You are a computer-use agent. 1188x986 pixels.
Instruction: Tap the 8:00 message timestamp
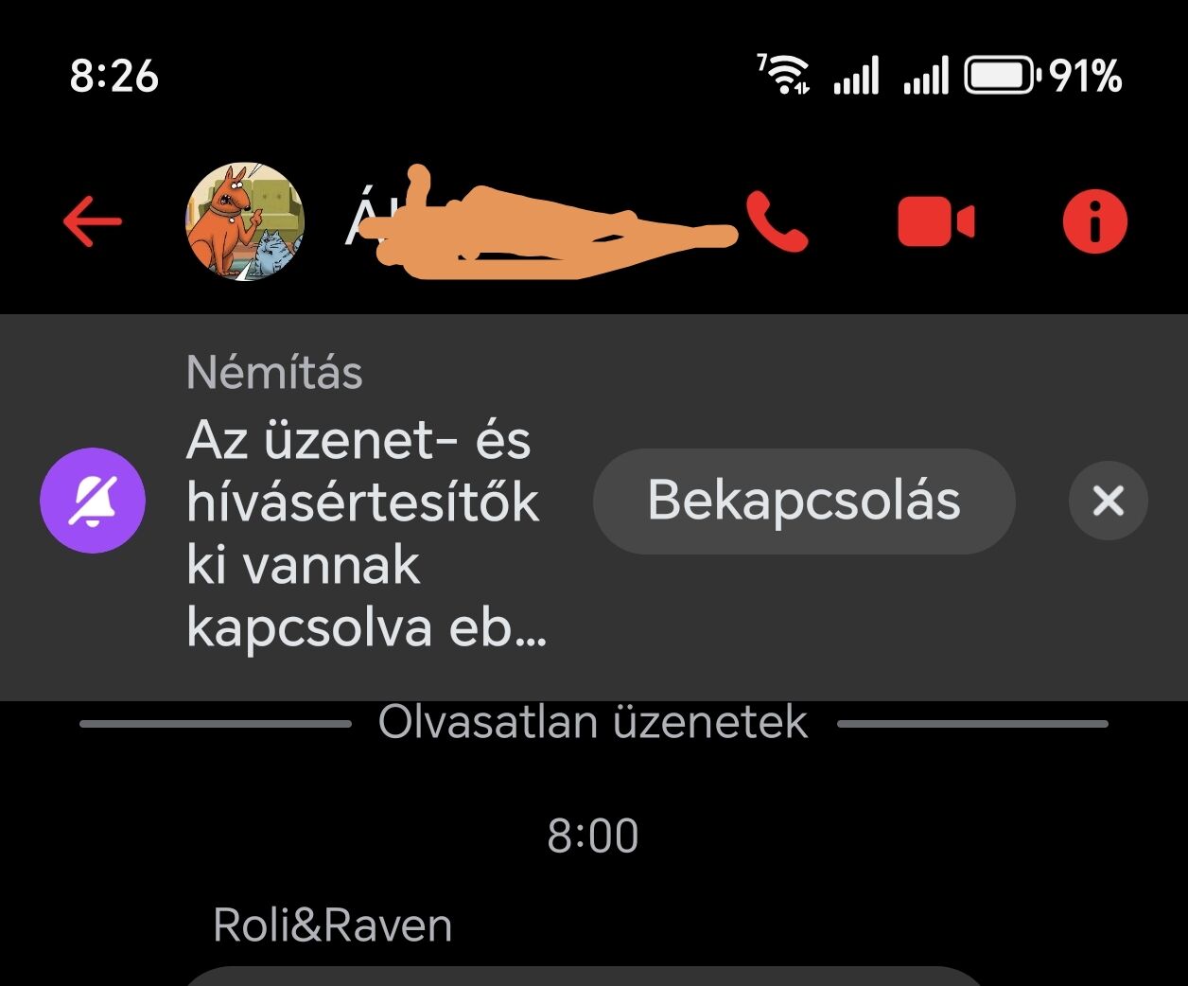click(x=593, y=836)
